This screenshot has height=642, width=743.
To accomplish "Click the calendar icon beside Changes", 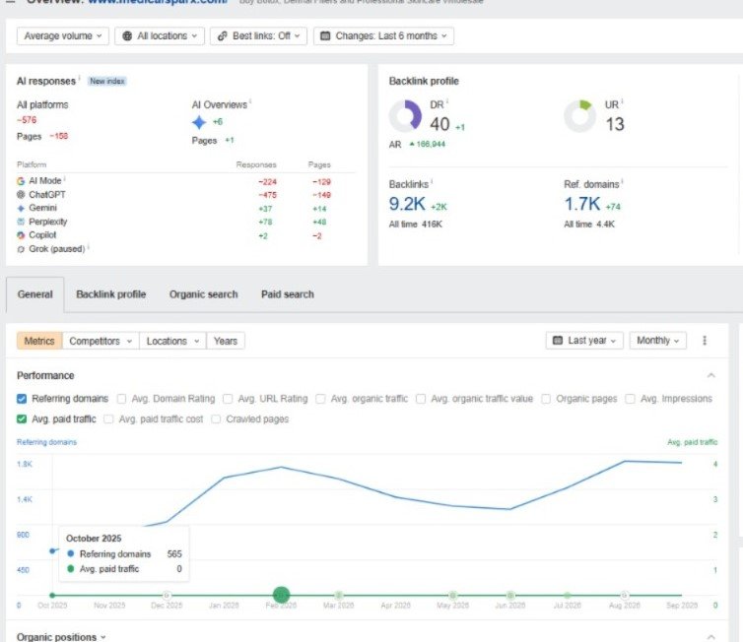I will pos(325,36).
